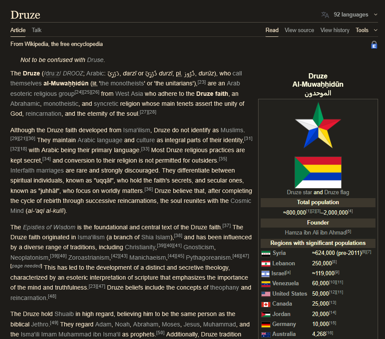Screen dimensions: 385x339
Task: Open the Manichaeism link
Action: click(x=148, y=258)
